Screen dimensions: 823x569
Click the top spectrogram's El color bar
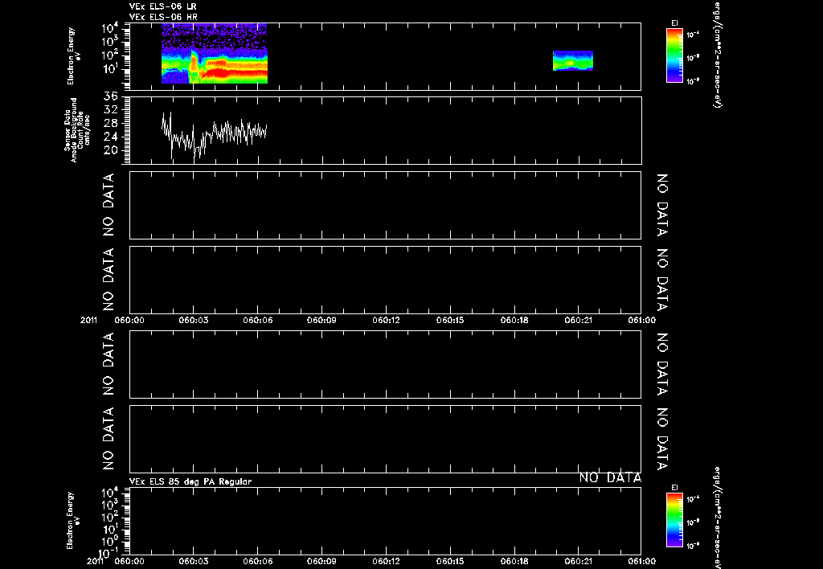(x=674, y=55)
